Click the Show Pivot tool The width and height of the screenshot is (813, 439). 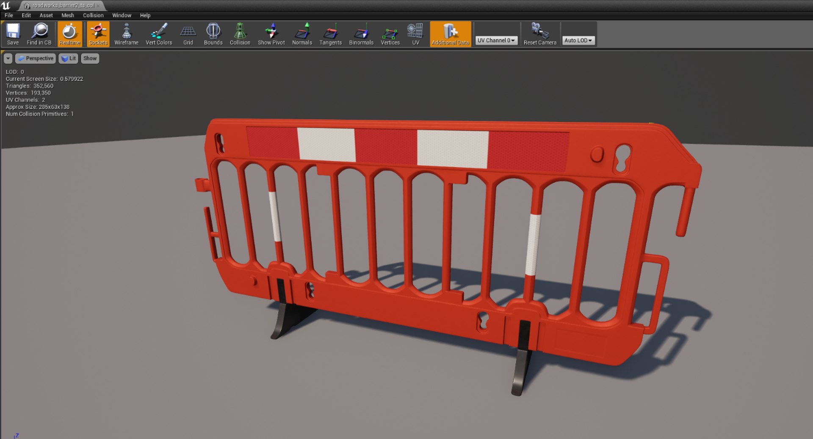(x=271, y=34)
